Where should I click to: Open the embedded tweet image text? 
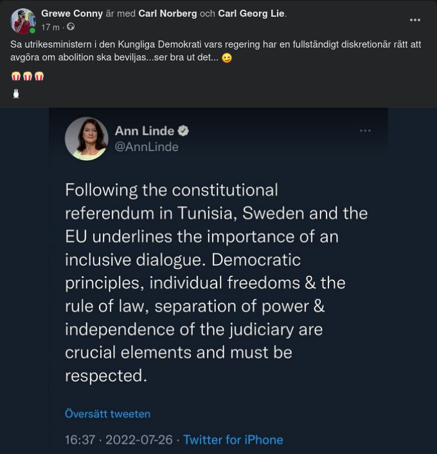(216, 283)
